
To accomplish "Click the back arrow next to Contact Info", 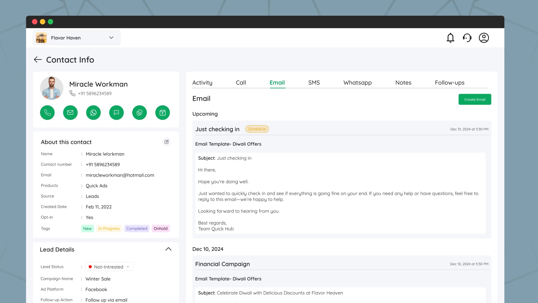I will pos(38,59).
